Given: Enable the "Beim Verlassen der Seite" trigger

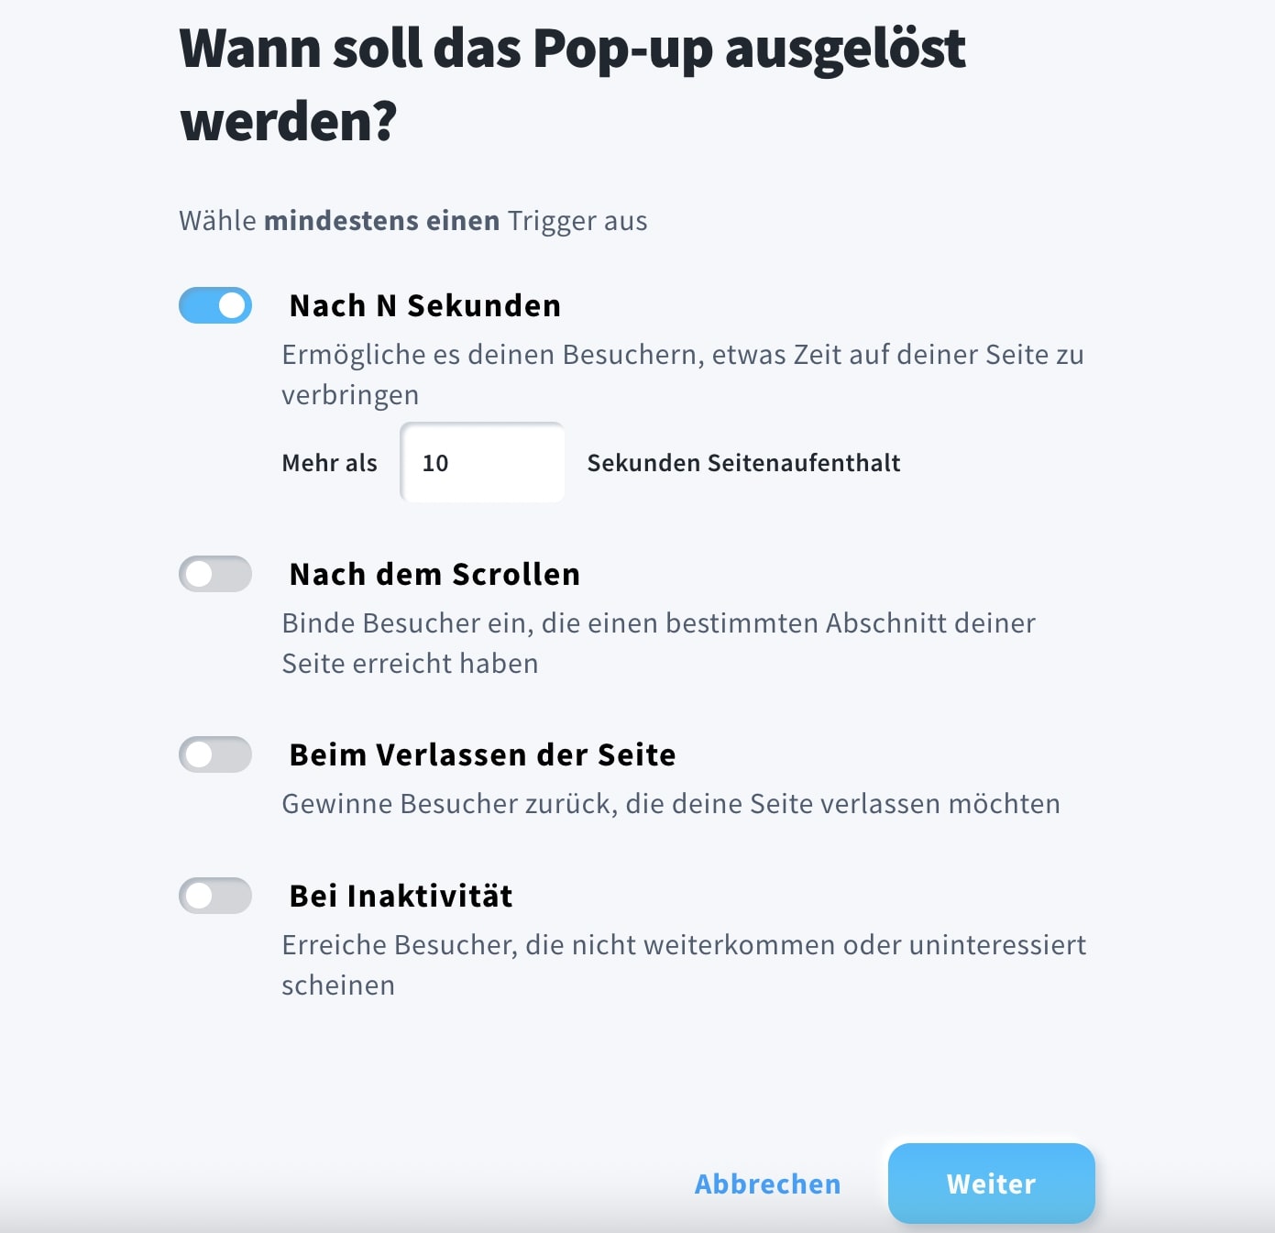Looking at the screenshot, I should [214, 755].
